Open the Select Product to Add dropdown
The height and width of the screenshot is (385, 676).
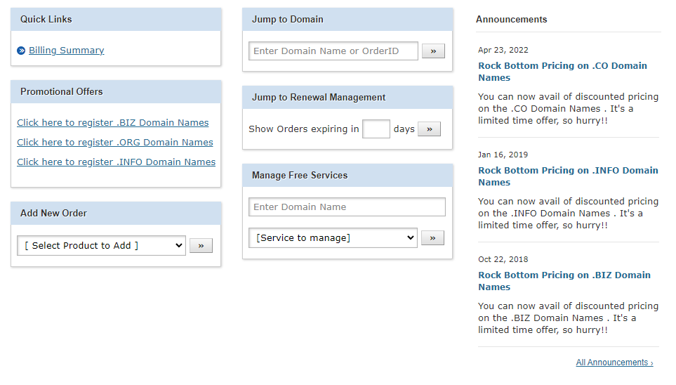[101, 245]
